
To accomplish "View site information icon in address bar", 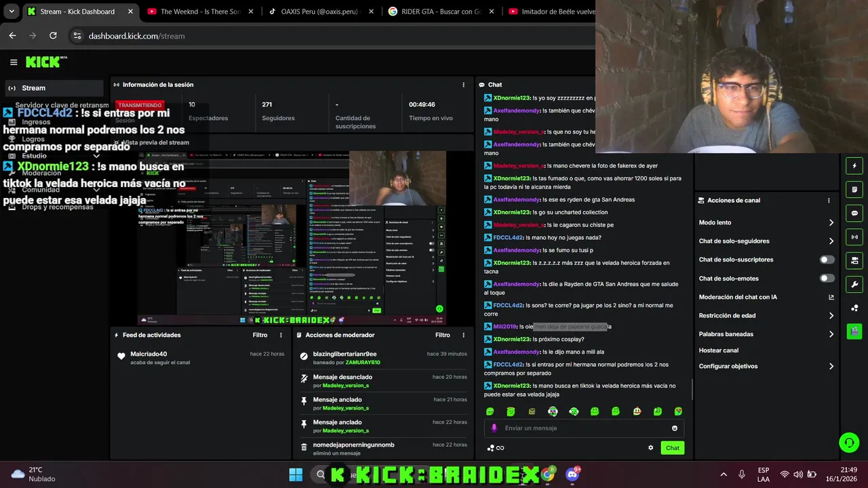I will 77,36.
